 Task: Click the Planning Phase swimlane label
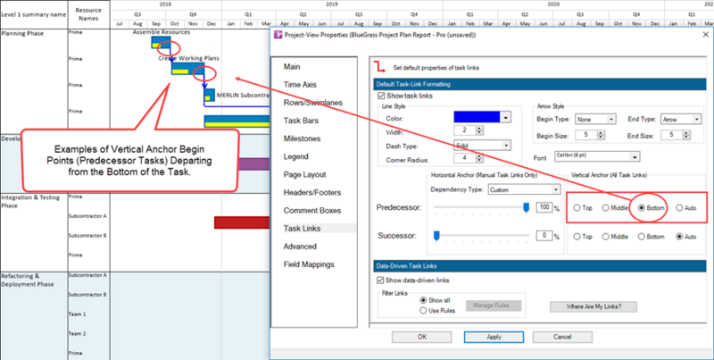[x=22, y=34]
